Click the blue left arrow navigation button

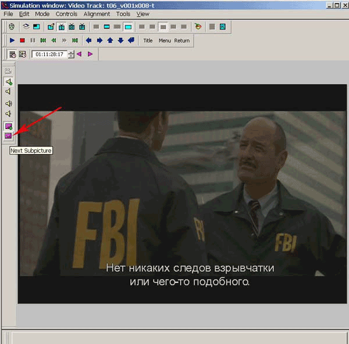click(x=89, y=41)
